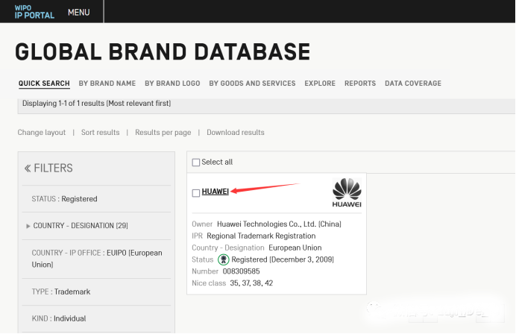Open the By Brand Name tab
Viewport: 516px width, 334px height.
point(107,83)
